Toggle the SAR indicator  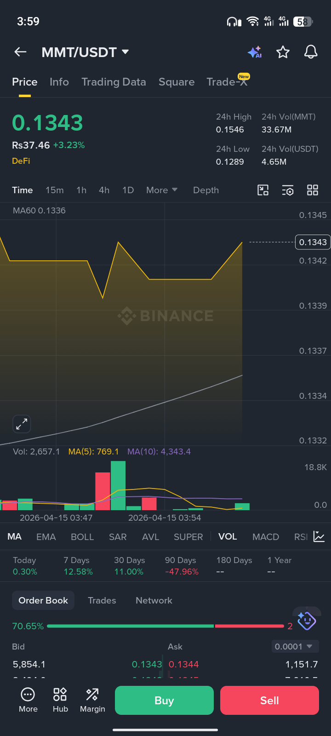pyautogui.click(x=118, y=537)
